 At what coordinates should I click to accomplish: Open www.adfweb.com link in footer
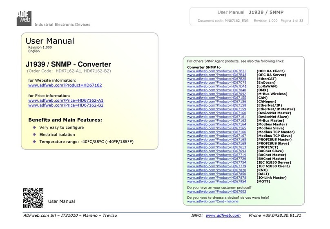223,216
